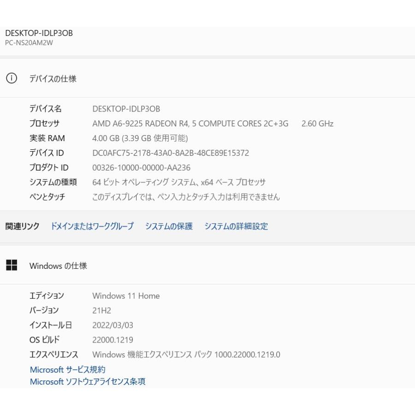Open ドメインまたはワークグループ link
This screenshot has height=415, width=415.
(x=92, y=226)
